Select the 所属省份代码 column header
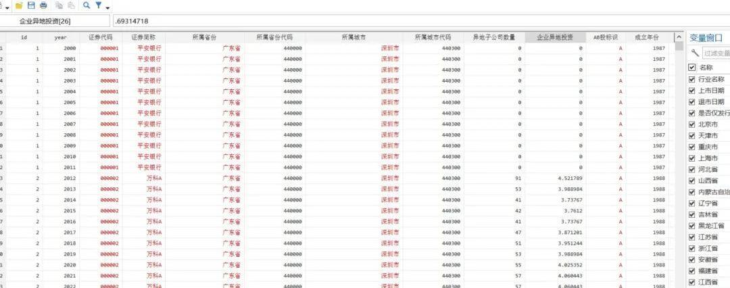The width and height of the screenshot is (730, 288). (274, 37)
